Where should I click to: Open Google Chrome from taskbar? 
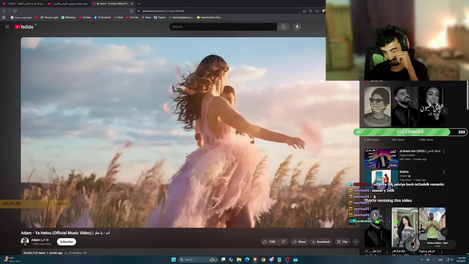263,260
